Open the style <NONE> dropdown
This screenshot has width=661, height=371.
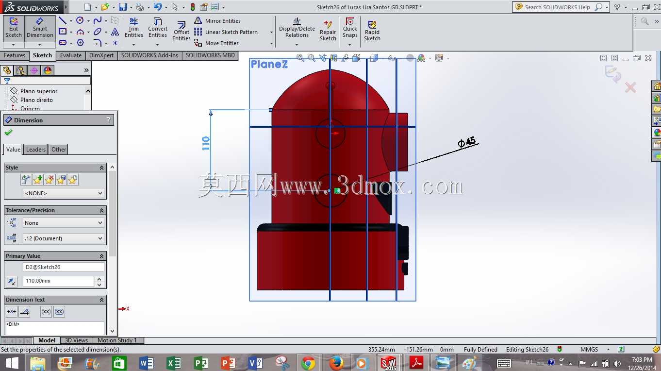pos(64,193)
